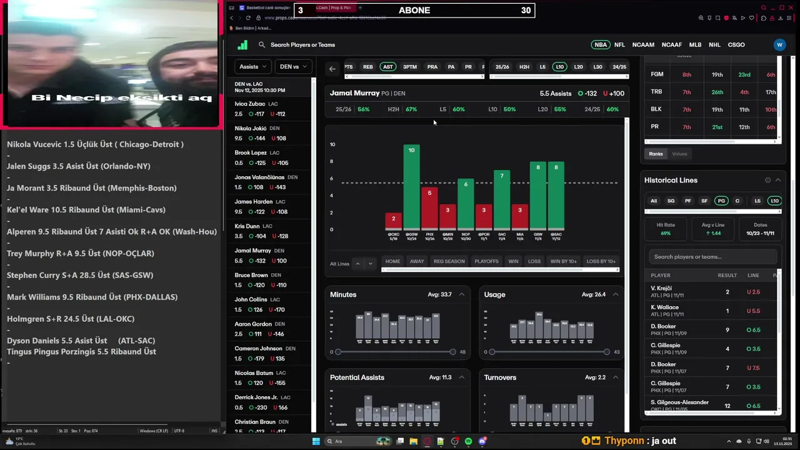Switch to the NCAAM league tab
The width and height of the screenshot is (800, 450).
click(643, 45)
